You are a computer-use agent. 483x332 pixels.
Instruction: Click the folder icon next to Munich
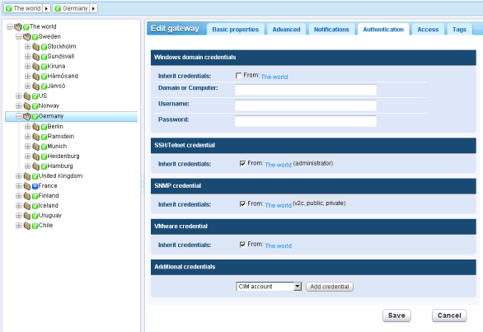[x=36, y=147]
